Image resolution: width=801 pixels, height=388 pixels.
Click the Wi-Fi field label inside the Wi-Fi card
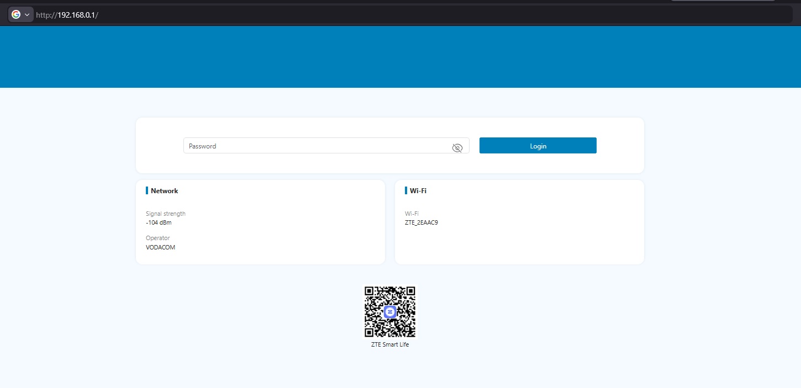click(x=412, y=214)
